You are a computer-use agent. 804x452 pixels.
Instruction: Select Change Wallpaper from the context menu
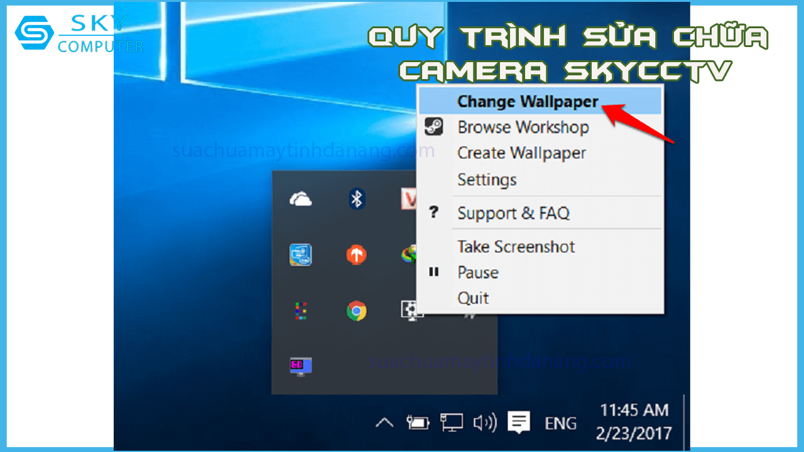pos(528,102)
